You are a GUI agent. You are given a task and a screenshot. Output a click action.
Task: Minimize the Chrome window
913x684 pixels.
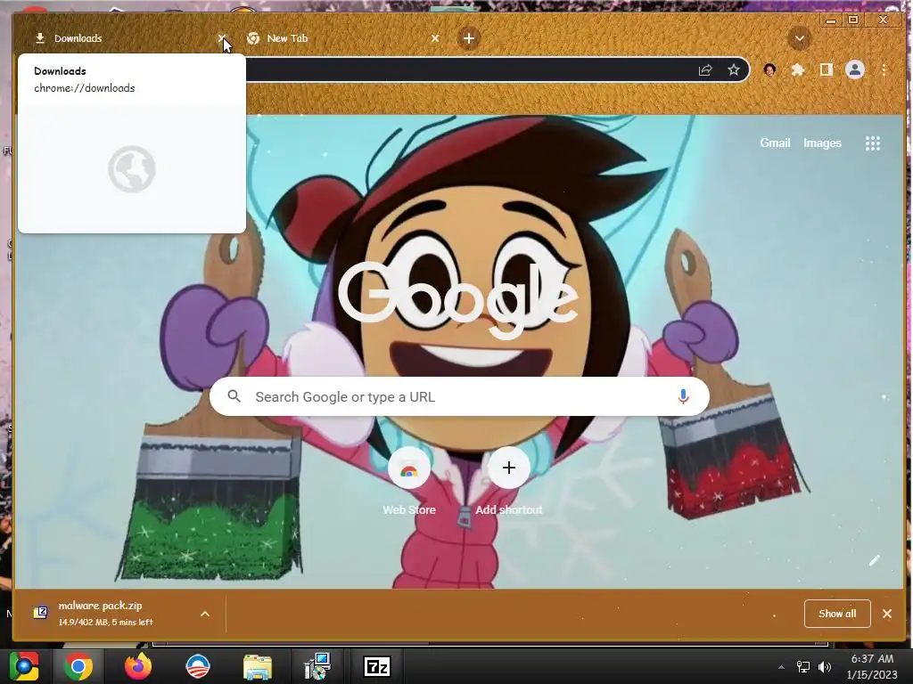[x=831, y=20]
